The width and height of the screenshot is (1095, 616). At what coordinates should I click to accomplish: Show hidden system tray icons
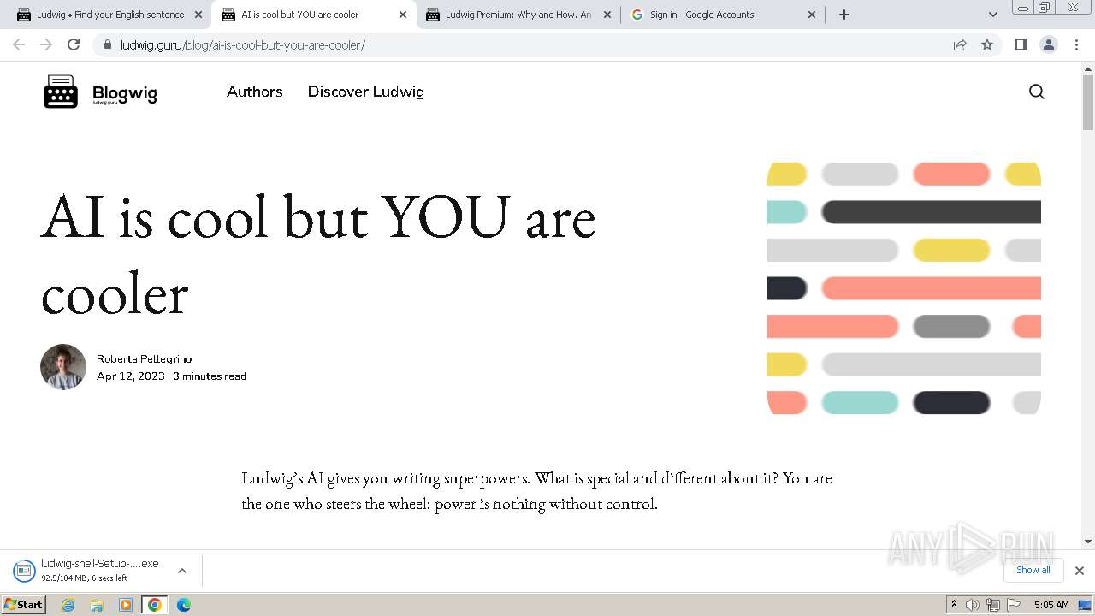pyautogui.click(x=954, y=605)
